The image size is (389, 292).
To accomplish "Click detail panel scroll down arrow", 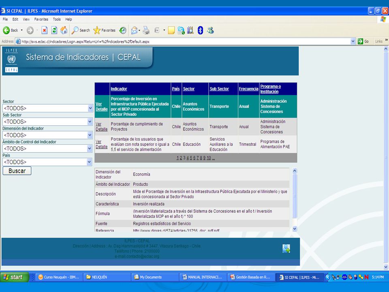I will [x=295, y=229].
